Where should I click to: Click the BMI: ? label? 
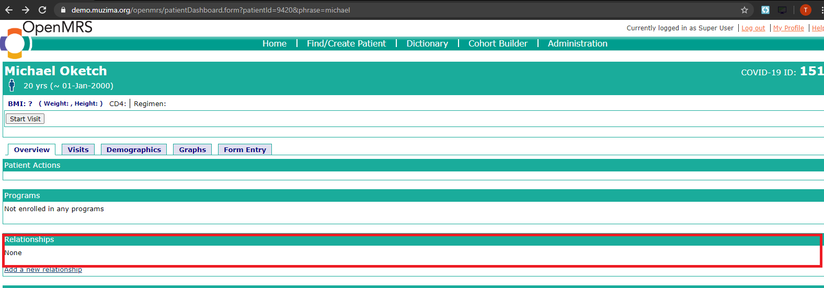(x=20, y=103)
